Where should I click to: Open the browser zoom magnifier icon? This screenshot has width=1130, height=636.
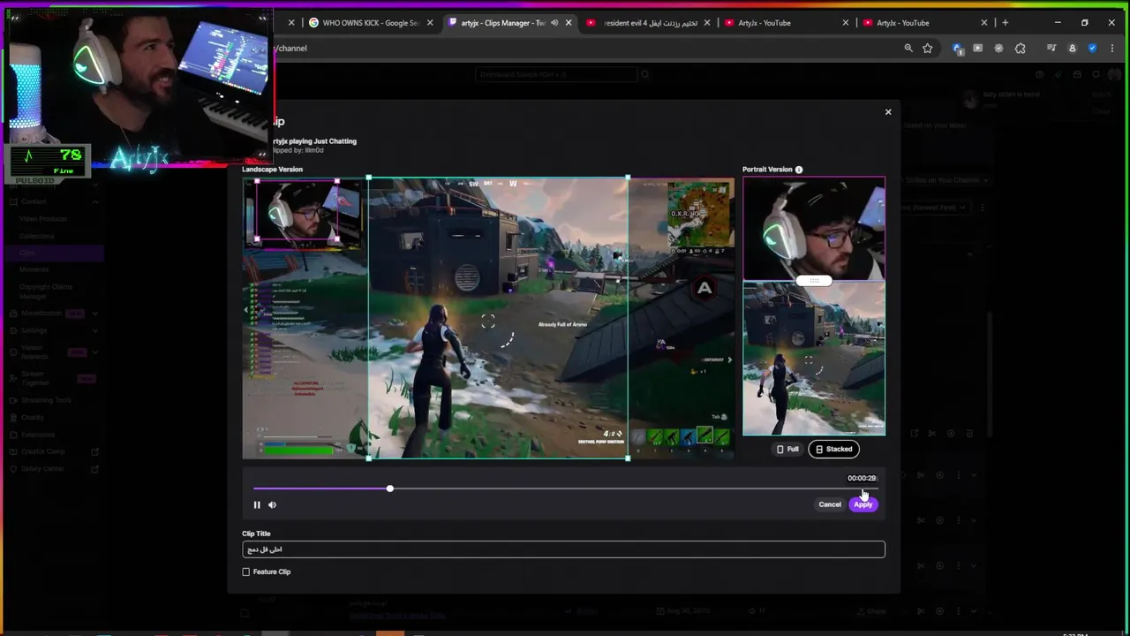pos(908,49)
